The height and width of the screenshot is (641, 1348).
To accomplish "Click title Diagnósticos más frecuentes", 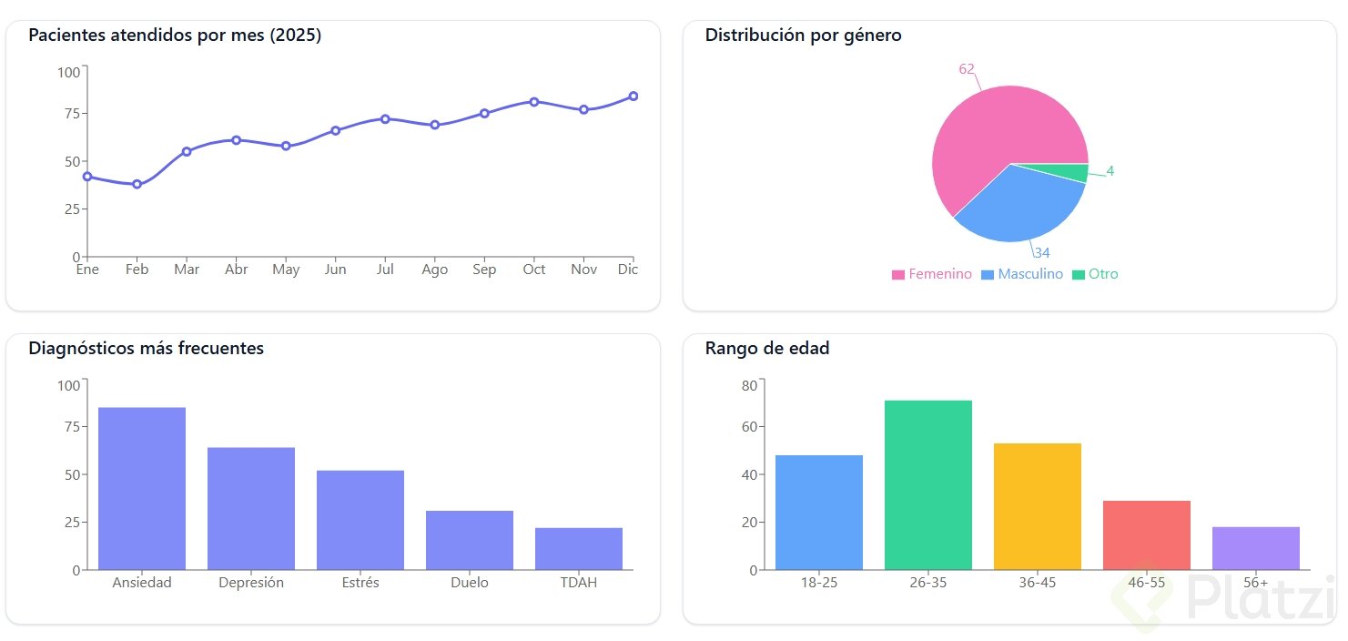I will click(x=147, y=349).
